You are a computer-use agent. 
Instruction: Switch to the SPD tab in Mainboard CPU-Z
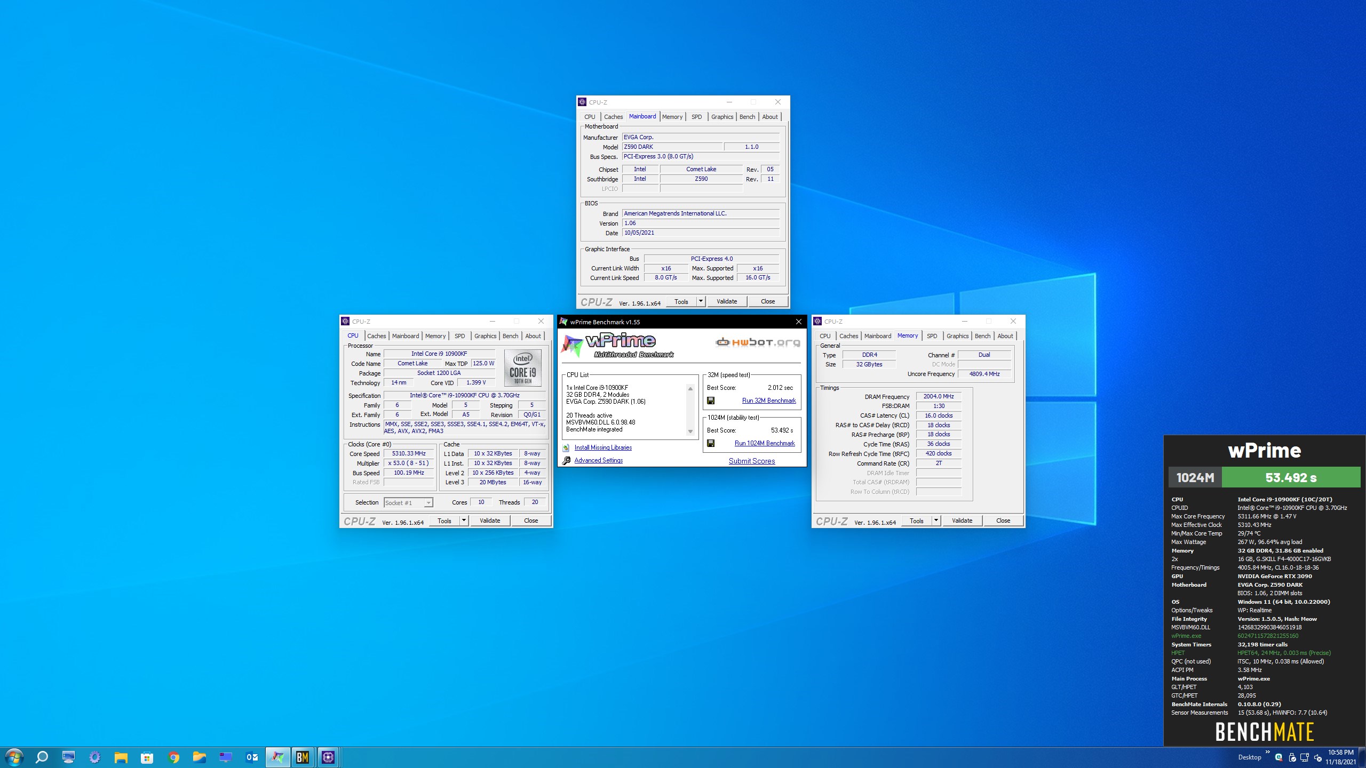click(x=696, y=117)
